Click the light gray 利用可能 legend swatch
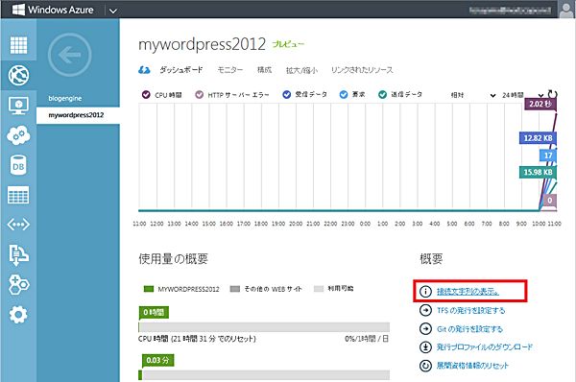Image resolution: width=576 pixels, height=382 pixels. 319,289
